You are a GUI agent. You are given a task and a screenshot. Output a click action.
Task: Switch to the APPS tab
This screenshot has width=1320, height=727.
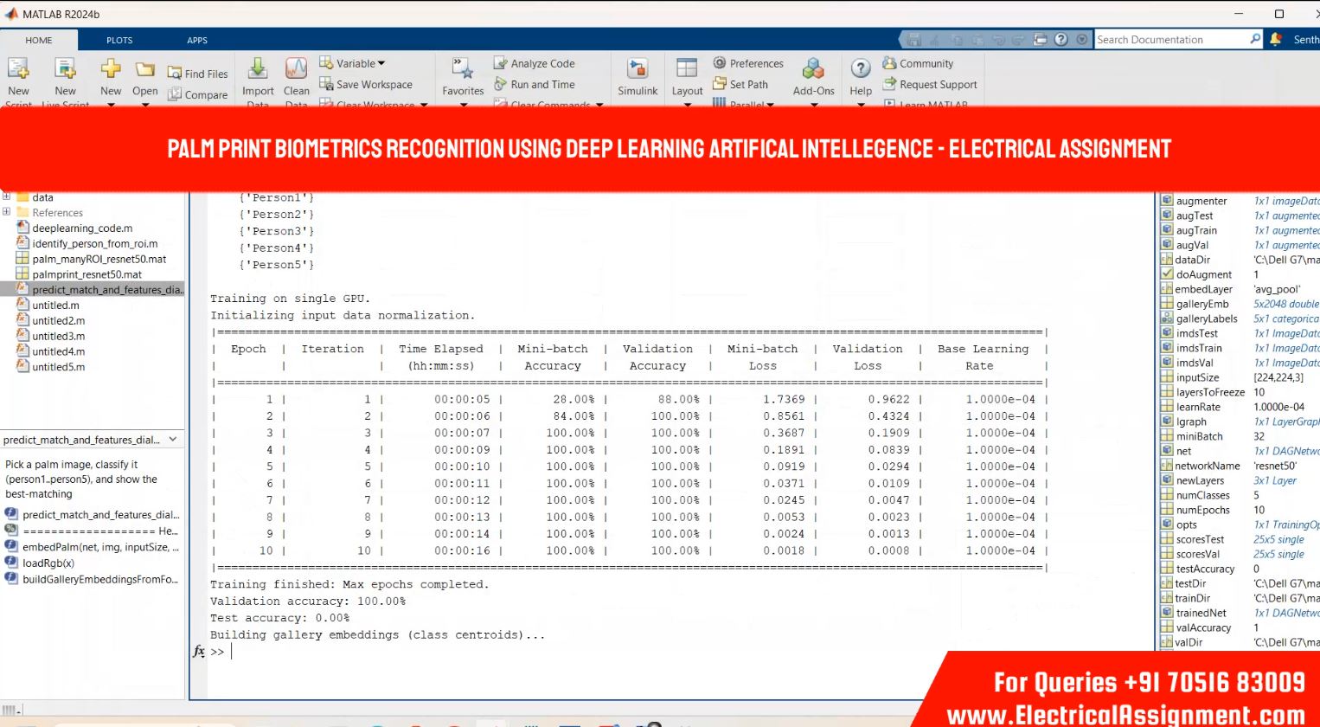click(x=197, y=40)
